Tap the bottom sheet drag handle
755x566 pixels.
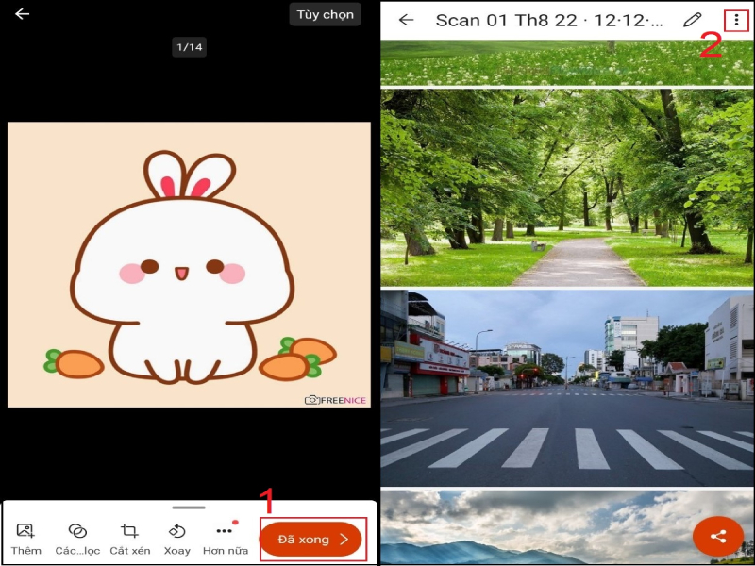(189, 508)
